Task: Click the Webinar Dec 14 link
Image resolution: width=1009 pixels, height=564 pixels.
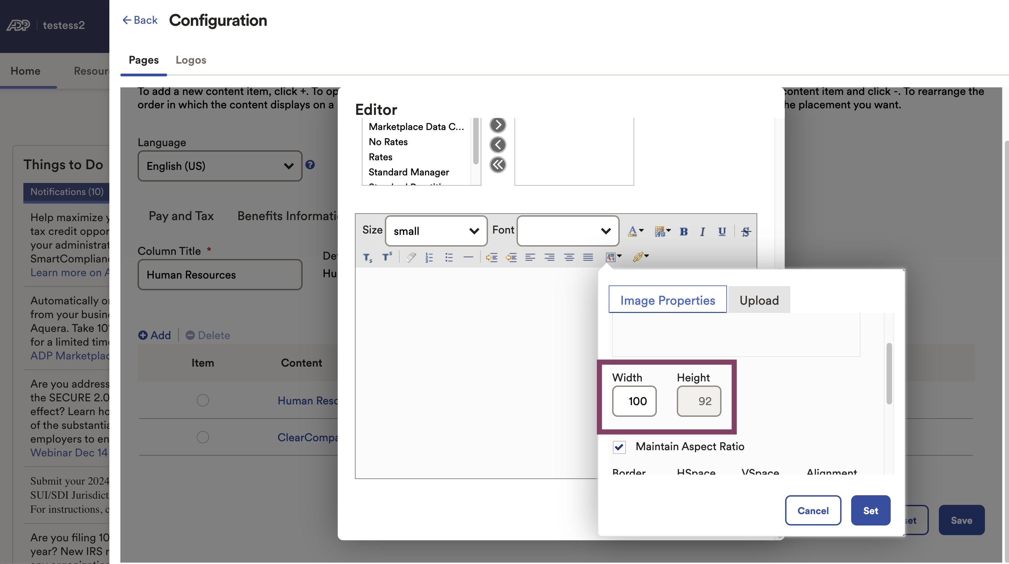Action: click(69, 453)
